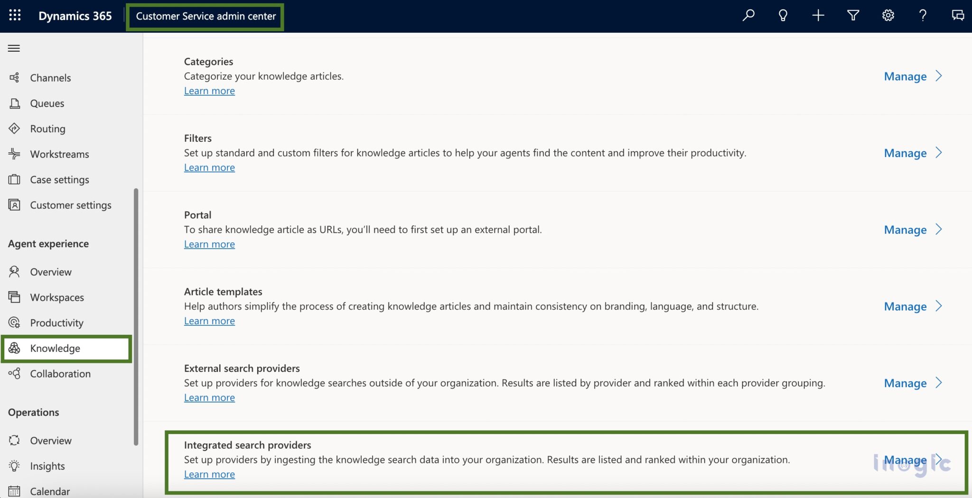Click the settings gear icon
This screenshot has height=498, width=972.
pos(888,15)
